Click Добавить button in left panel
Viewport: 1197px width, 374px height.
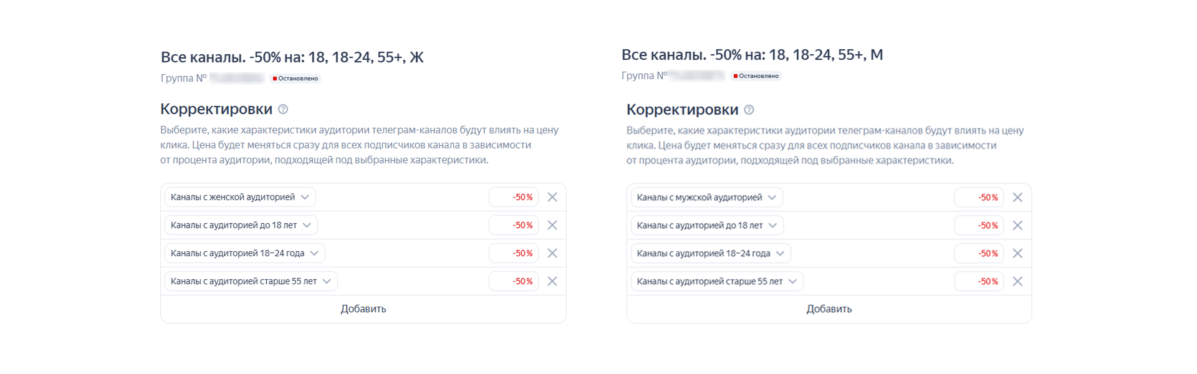[x=363, y=309]
